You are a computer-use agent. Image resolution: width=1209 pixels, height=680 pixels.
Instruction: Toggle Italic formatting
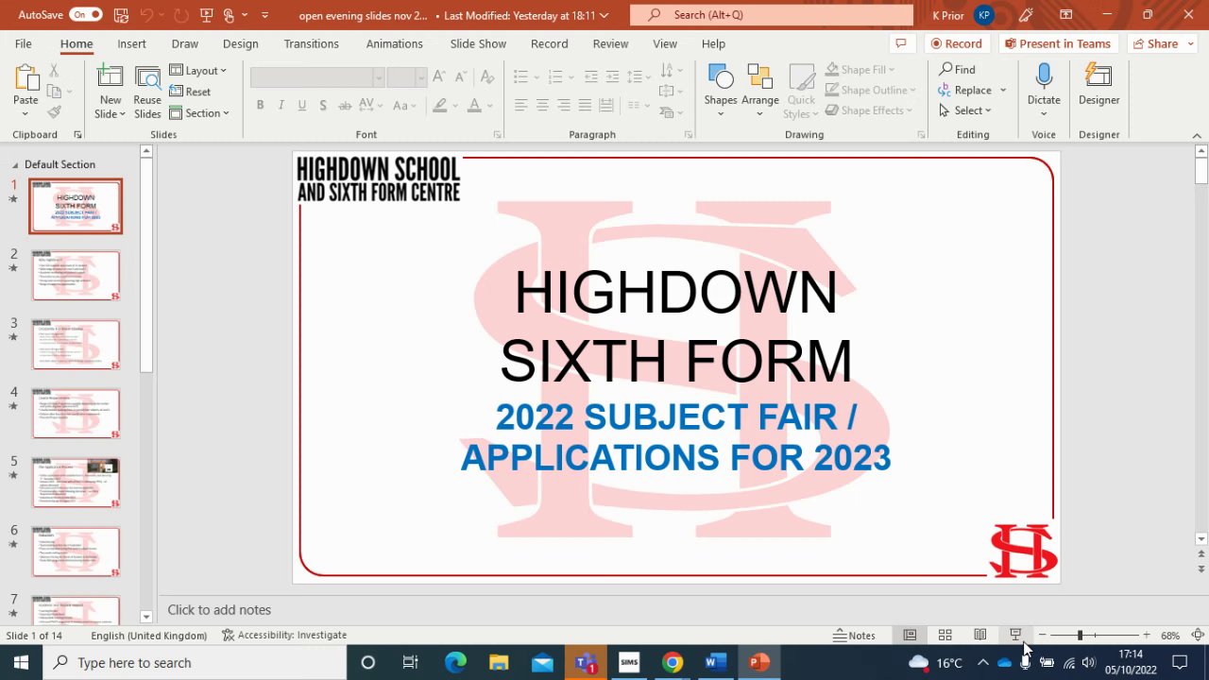pos(281,105)
